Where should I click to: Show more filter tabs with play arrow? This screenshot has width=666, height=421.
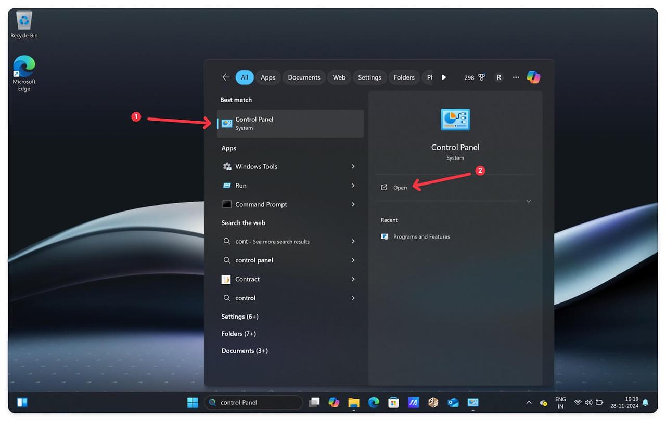click(444, 77)
